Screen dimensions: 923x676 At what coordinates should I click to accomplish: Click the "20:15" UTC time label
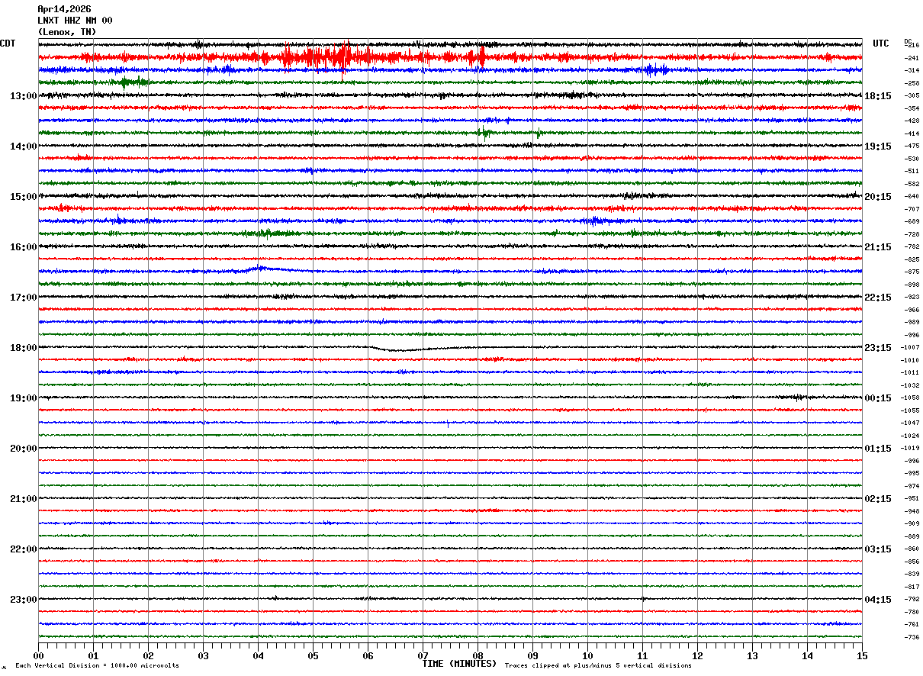[x=878, y=197]
